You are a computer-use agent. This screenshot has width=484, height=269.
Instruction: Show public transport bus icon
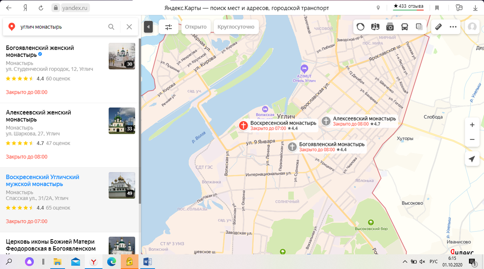[x=404, y=27]
